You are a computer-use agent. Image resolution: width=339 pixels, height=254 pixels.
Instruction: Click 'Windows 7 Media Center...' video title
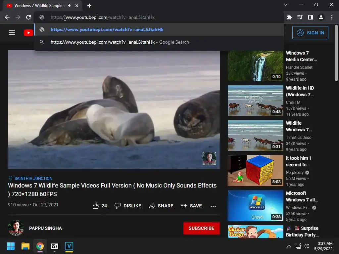[301, 56]
